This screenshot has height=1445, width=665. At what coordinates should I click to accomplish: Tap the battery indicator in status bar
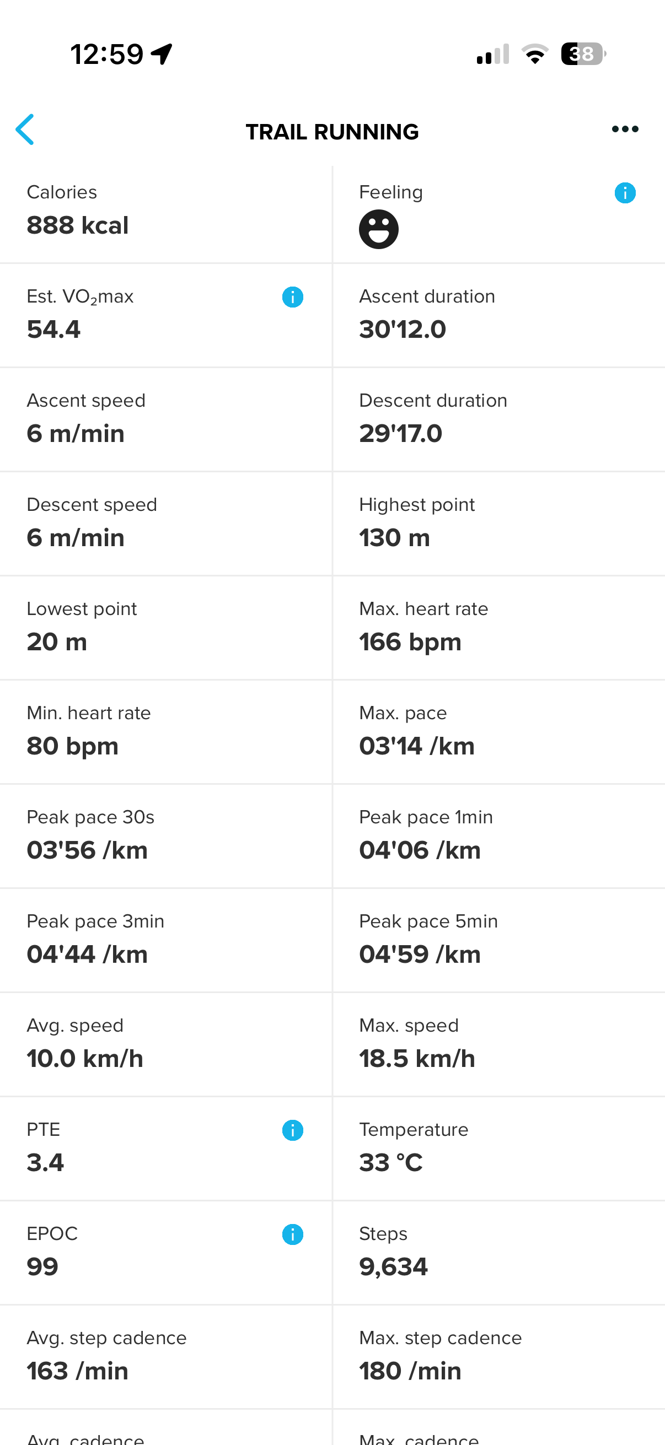point(583,55)
